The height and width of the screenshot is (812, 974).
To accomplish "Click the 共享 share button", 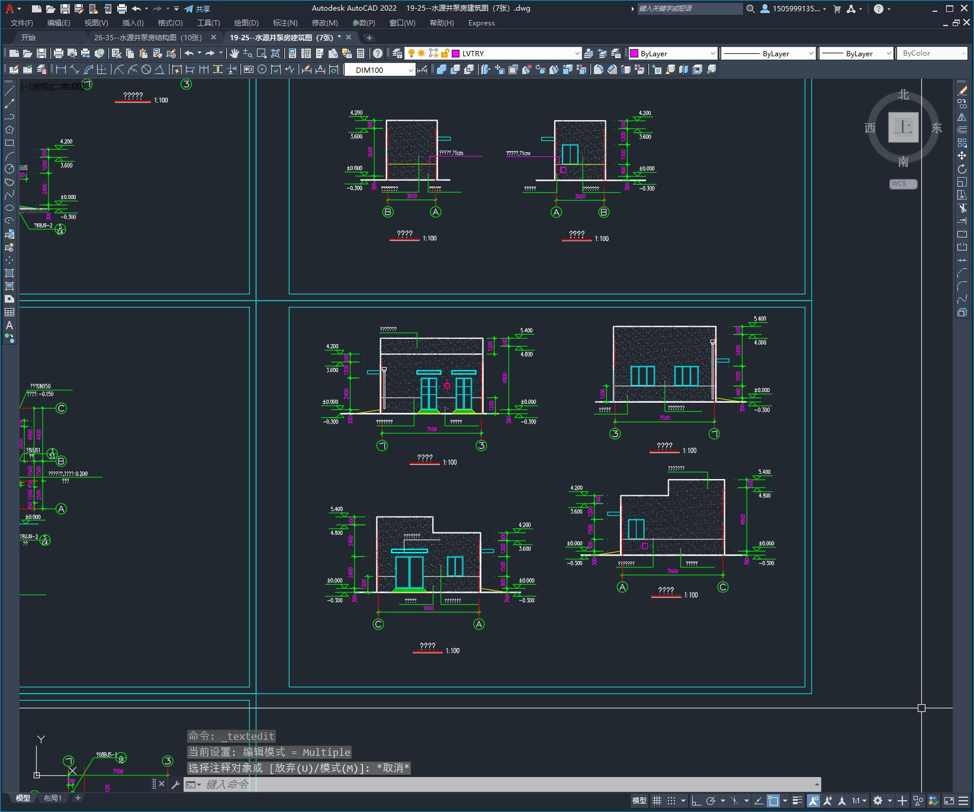I will click(197, 9).
